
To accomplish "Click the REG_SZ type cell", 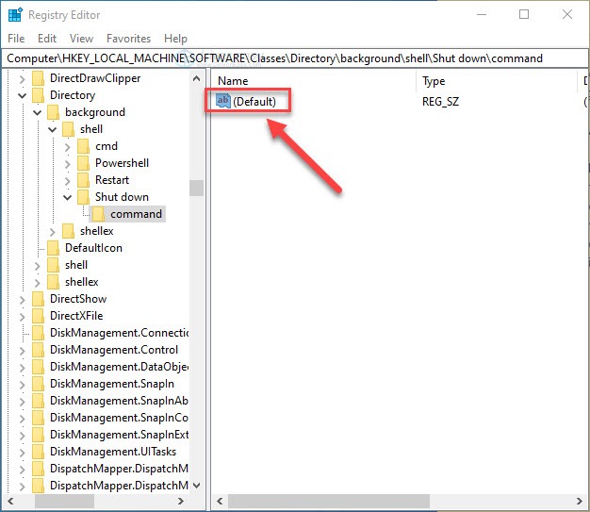I will (x=441, y=101).
